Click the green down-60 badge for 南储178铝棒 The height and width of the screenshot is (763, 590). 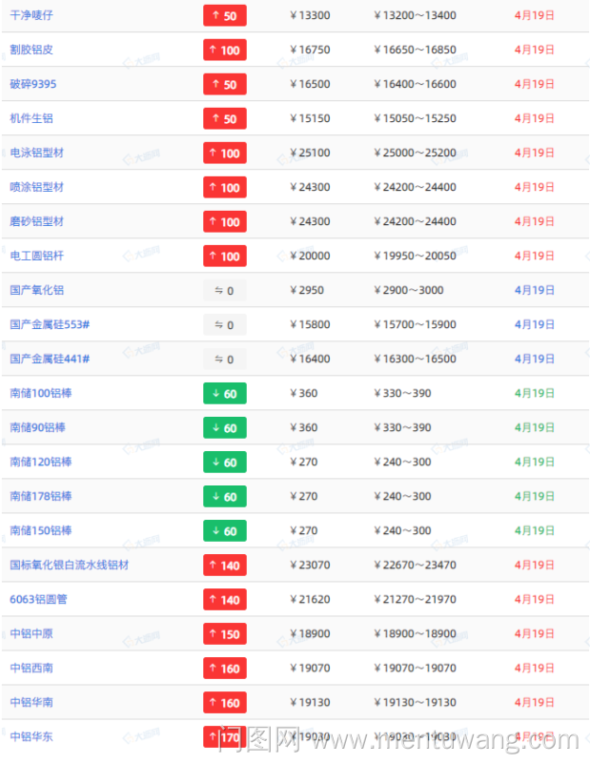[225, 496]
